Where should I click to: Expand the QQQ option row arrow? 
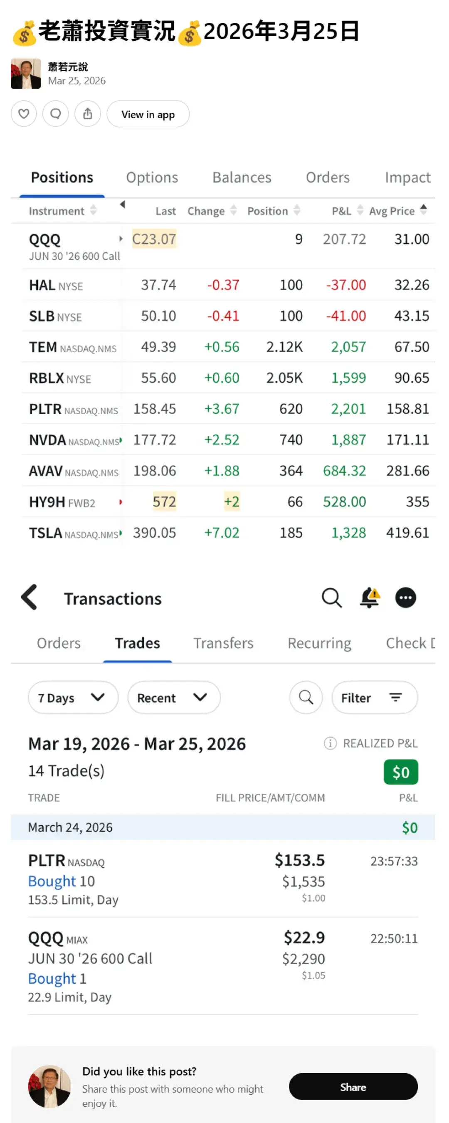[x=121, y=239]
